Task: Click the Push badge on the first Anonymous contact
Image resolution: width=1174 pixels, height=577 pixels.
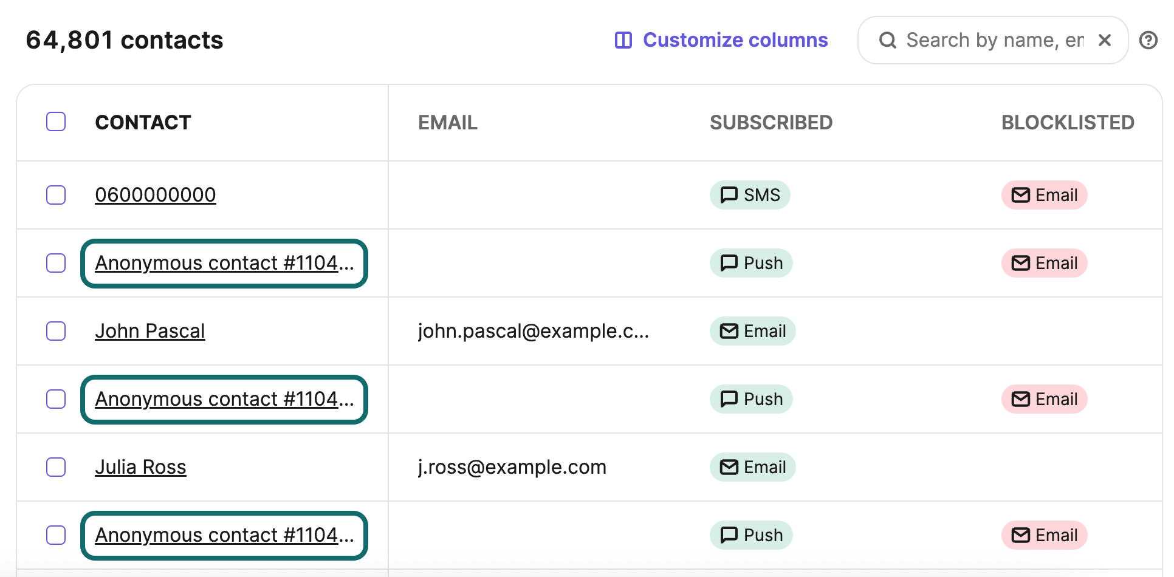Action: point(751,263)
